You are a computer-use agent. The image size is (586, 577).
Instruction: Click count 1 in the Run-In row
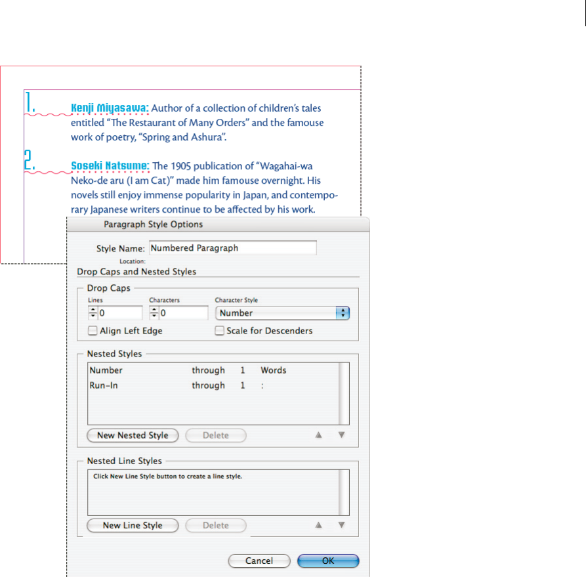243,385
